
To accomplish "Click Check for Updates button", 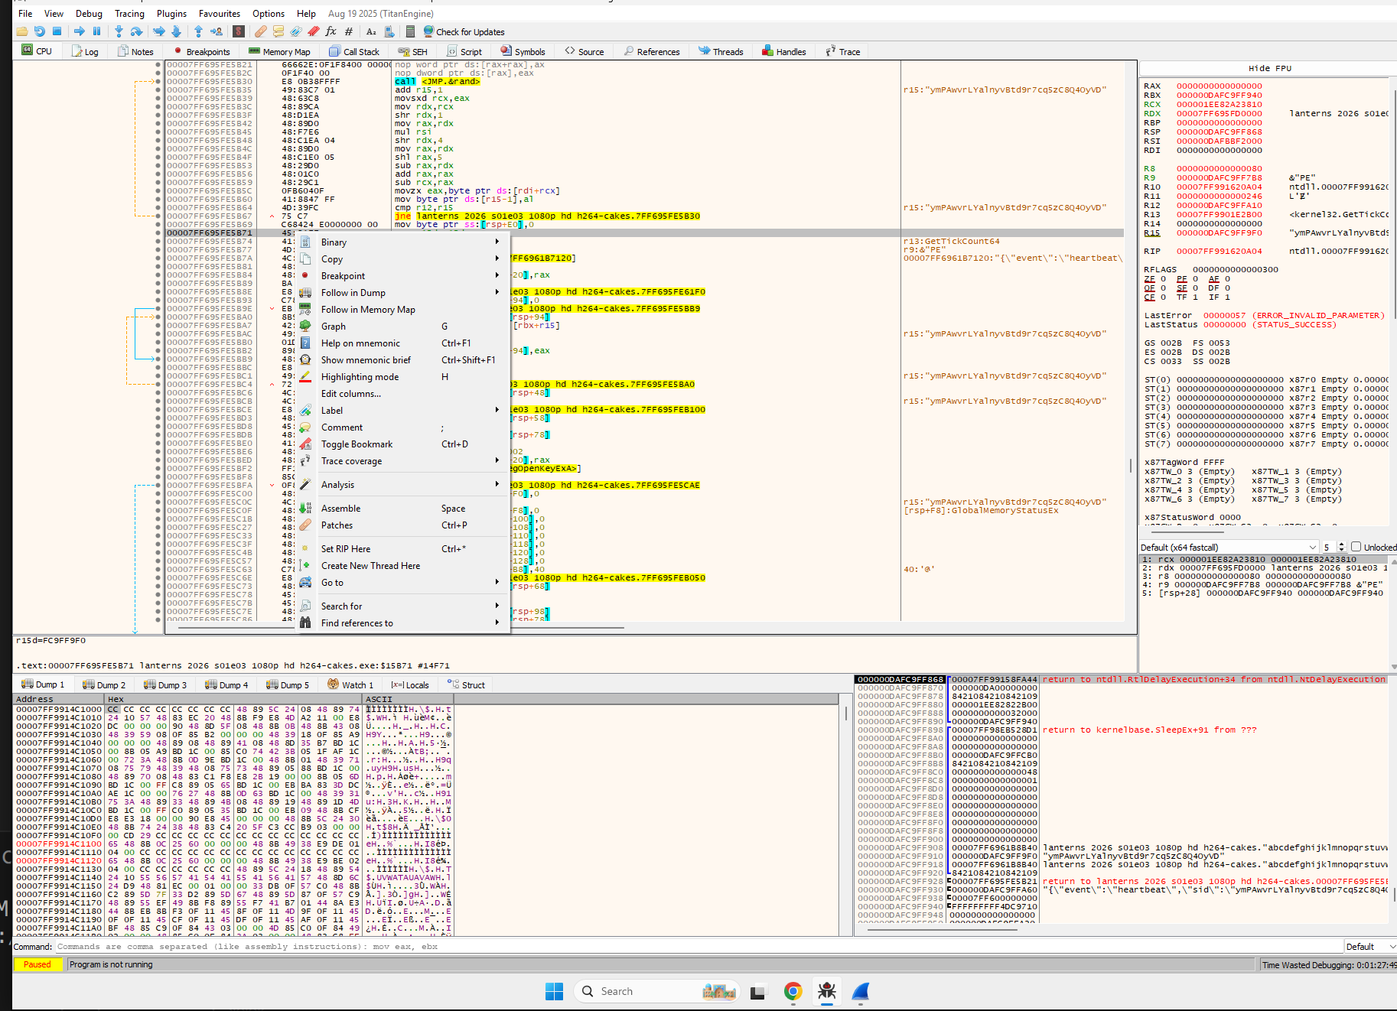I will click(x=464, y=31).
